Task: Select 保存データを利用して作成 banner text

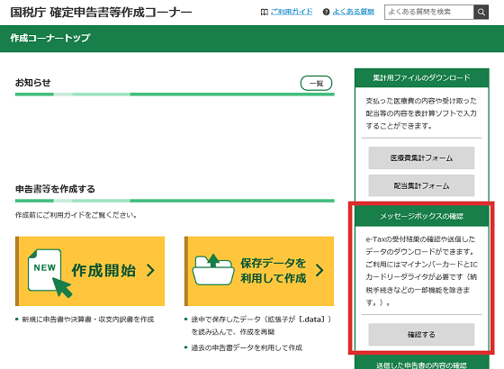Action: tap(274, 271)
